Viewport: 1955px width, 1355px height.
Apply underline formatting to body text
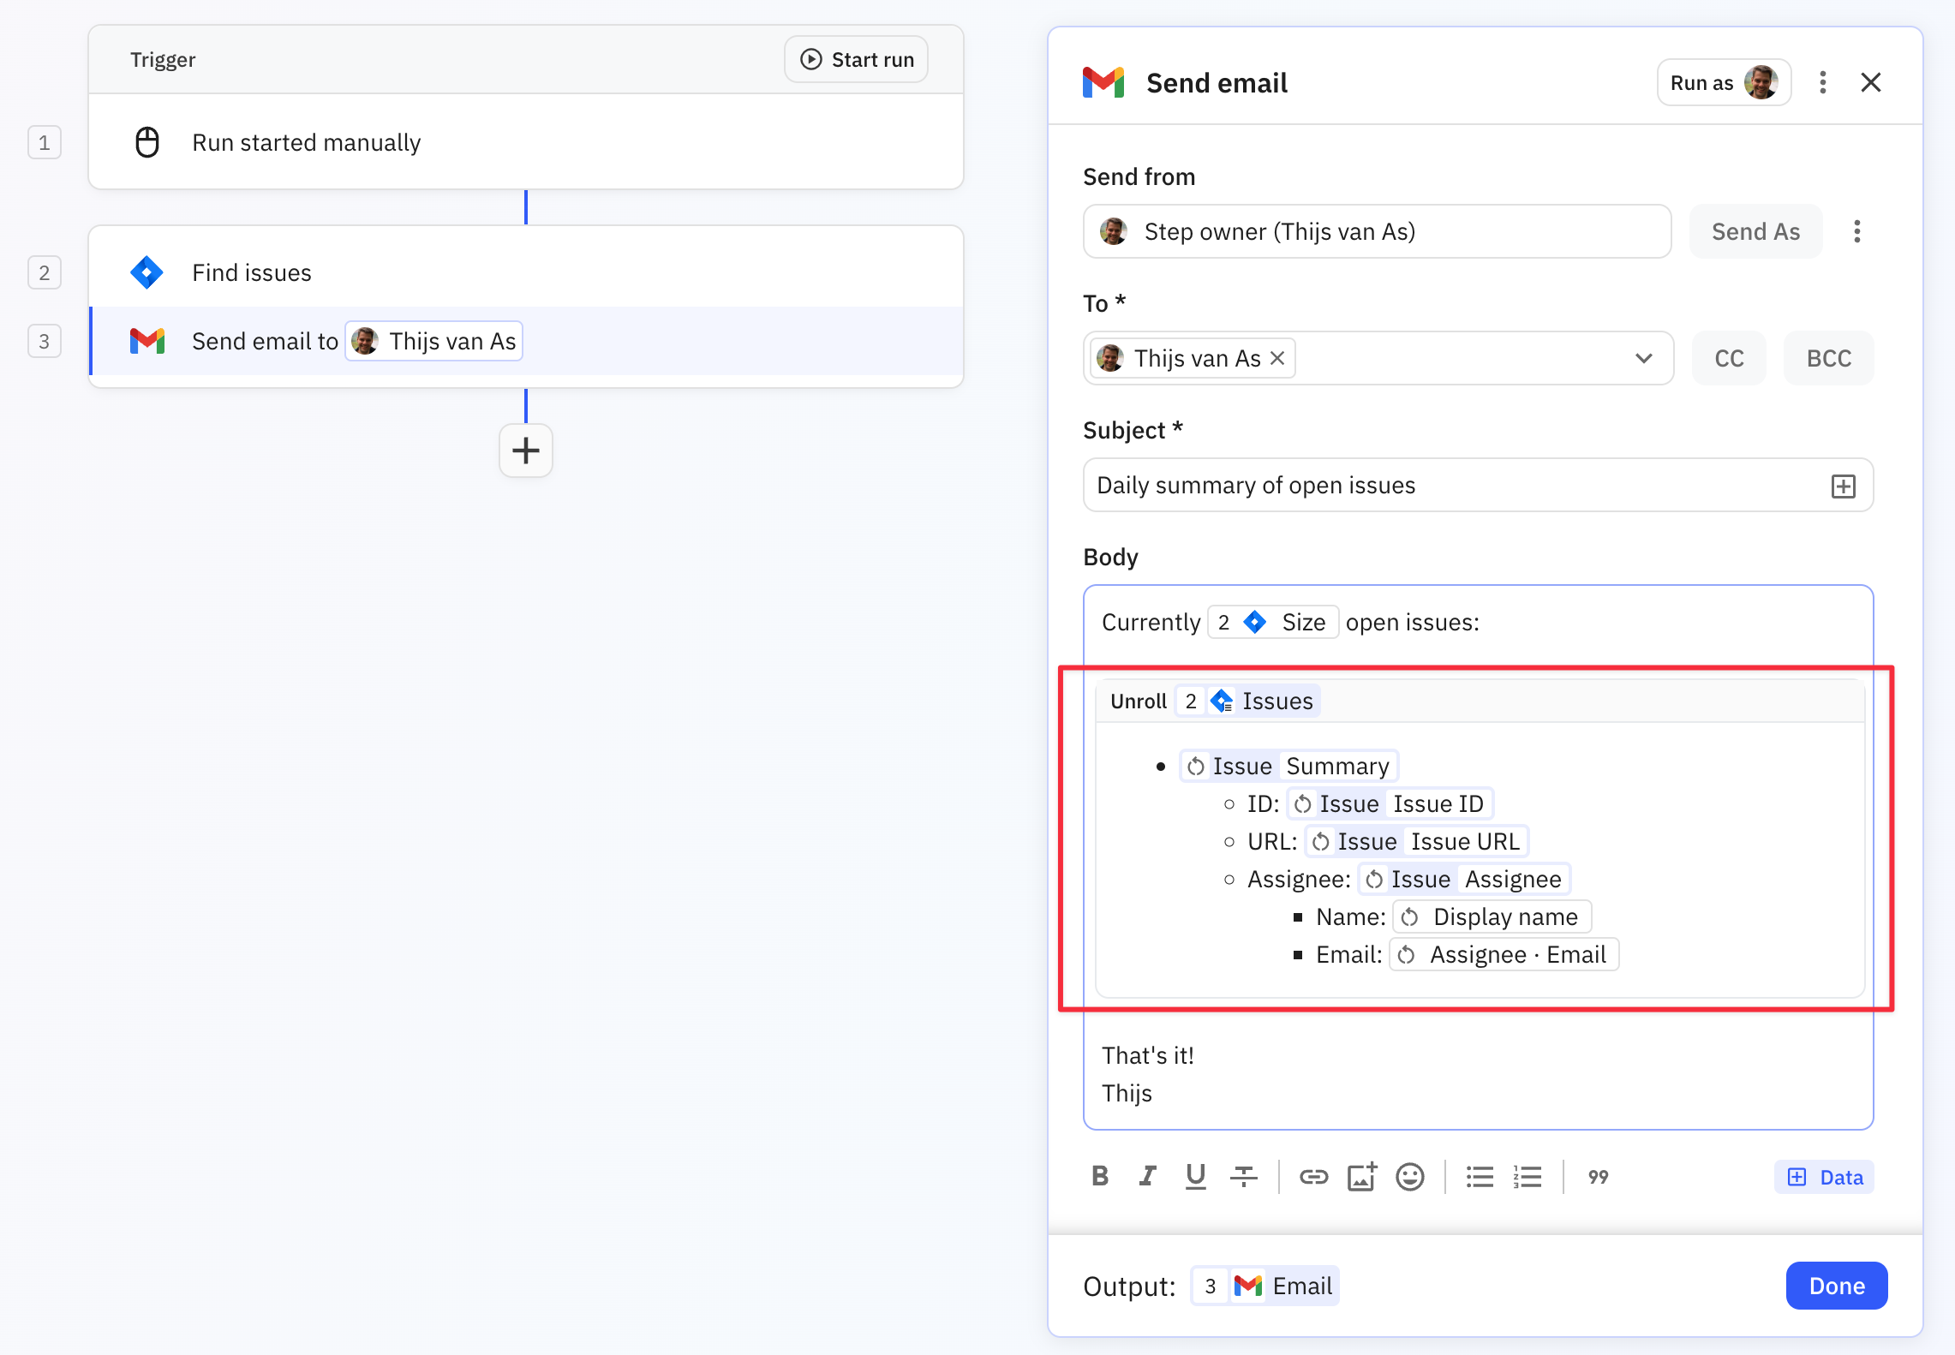(x=1196, y=1176)
